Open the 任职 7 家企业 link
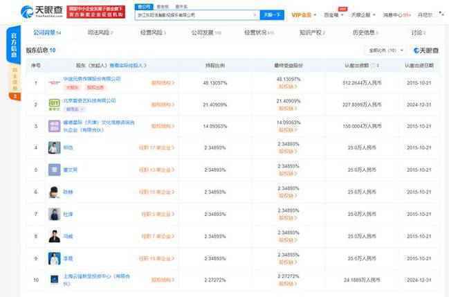The width and height of the screenshot is (449, 297). [x=158, y=236]
